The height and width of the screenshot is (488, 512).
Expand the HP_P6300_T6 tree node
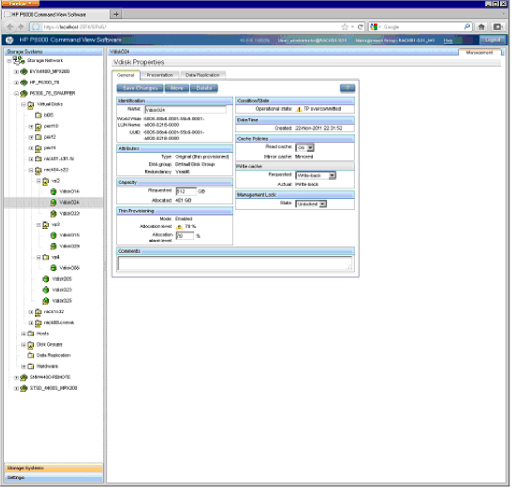(x=16, y=83)
